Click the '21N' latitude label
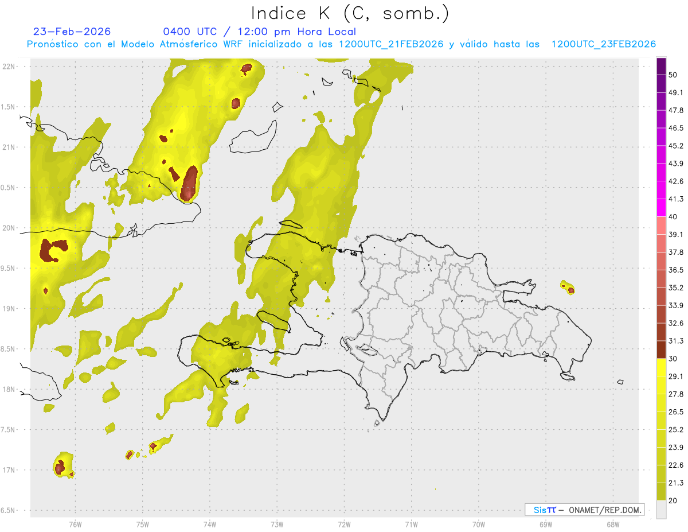The height and width of the screenshot is (532, 688). click(8, 147)
